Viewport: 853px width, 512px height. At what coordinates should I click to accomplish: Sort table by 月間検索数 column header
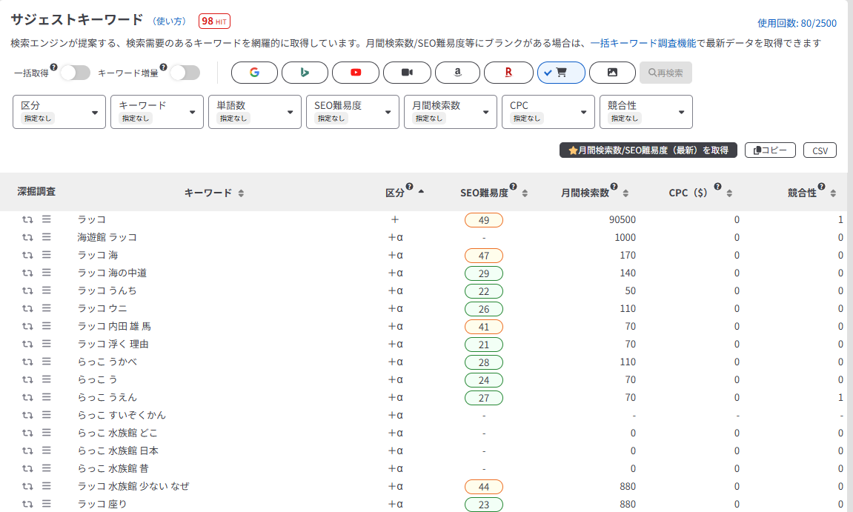(595, 193)
